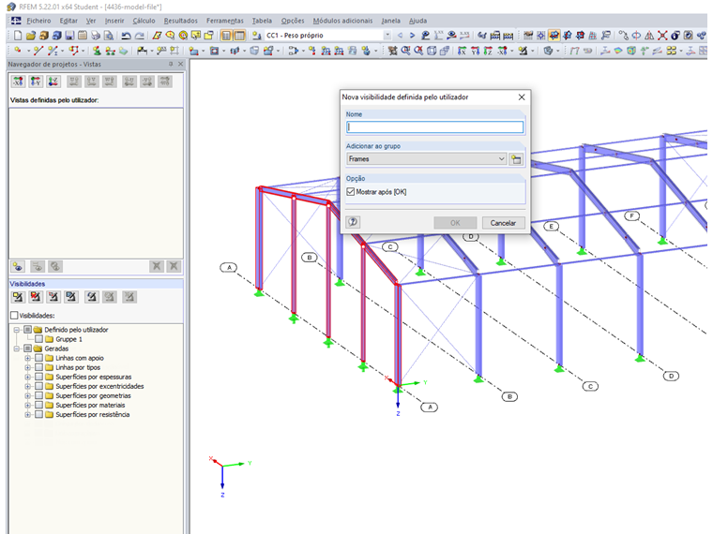This screenshot has width=713, height=534.
Task: Open the Ajuda menu
Action: pyautogui.click(x=417, y=21)
